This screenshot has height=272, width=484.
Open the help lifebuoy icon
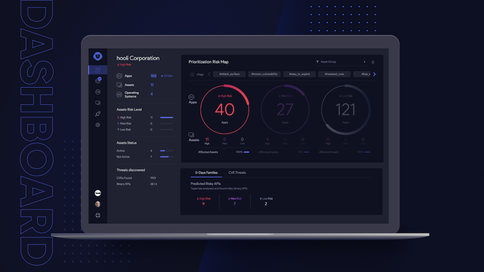98,215
